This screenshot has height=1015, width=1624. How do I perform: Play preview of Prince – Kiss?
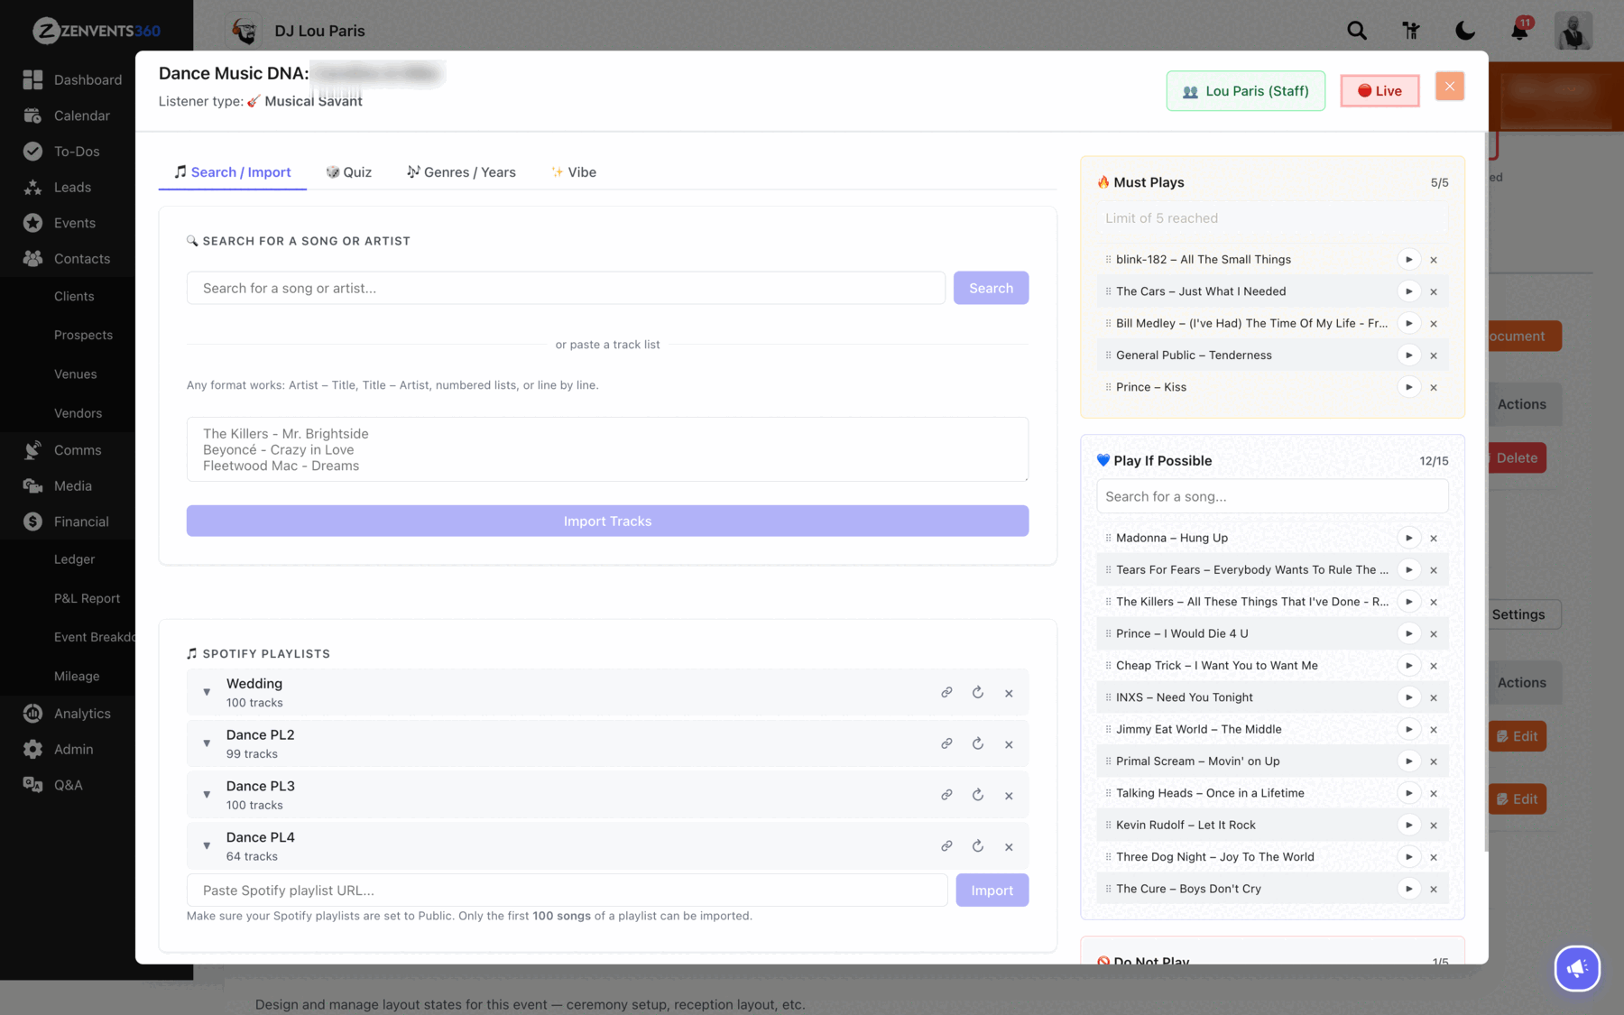(x=1408, y=387)
